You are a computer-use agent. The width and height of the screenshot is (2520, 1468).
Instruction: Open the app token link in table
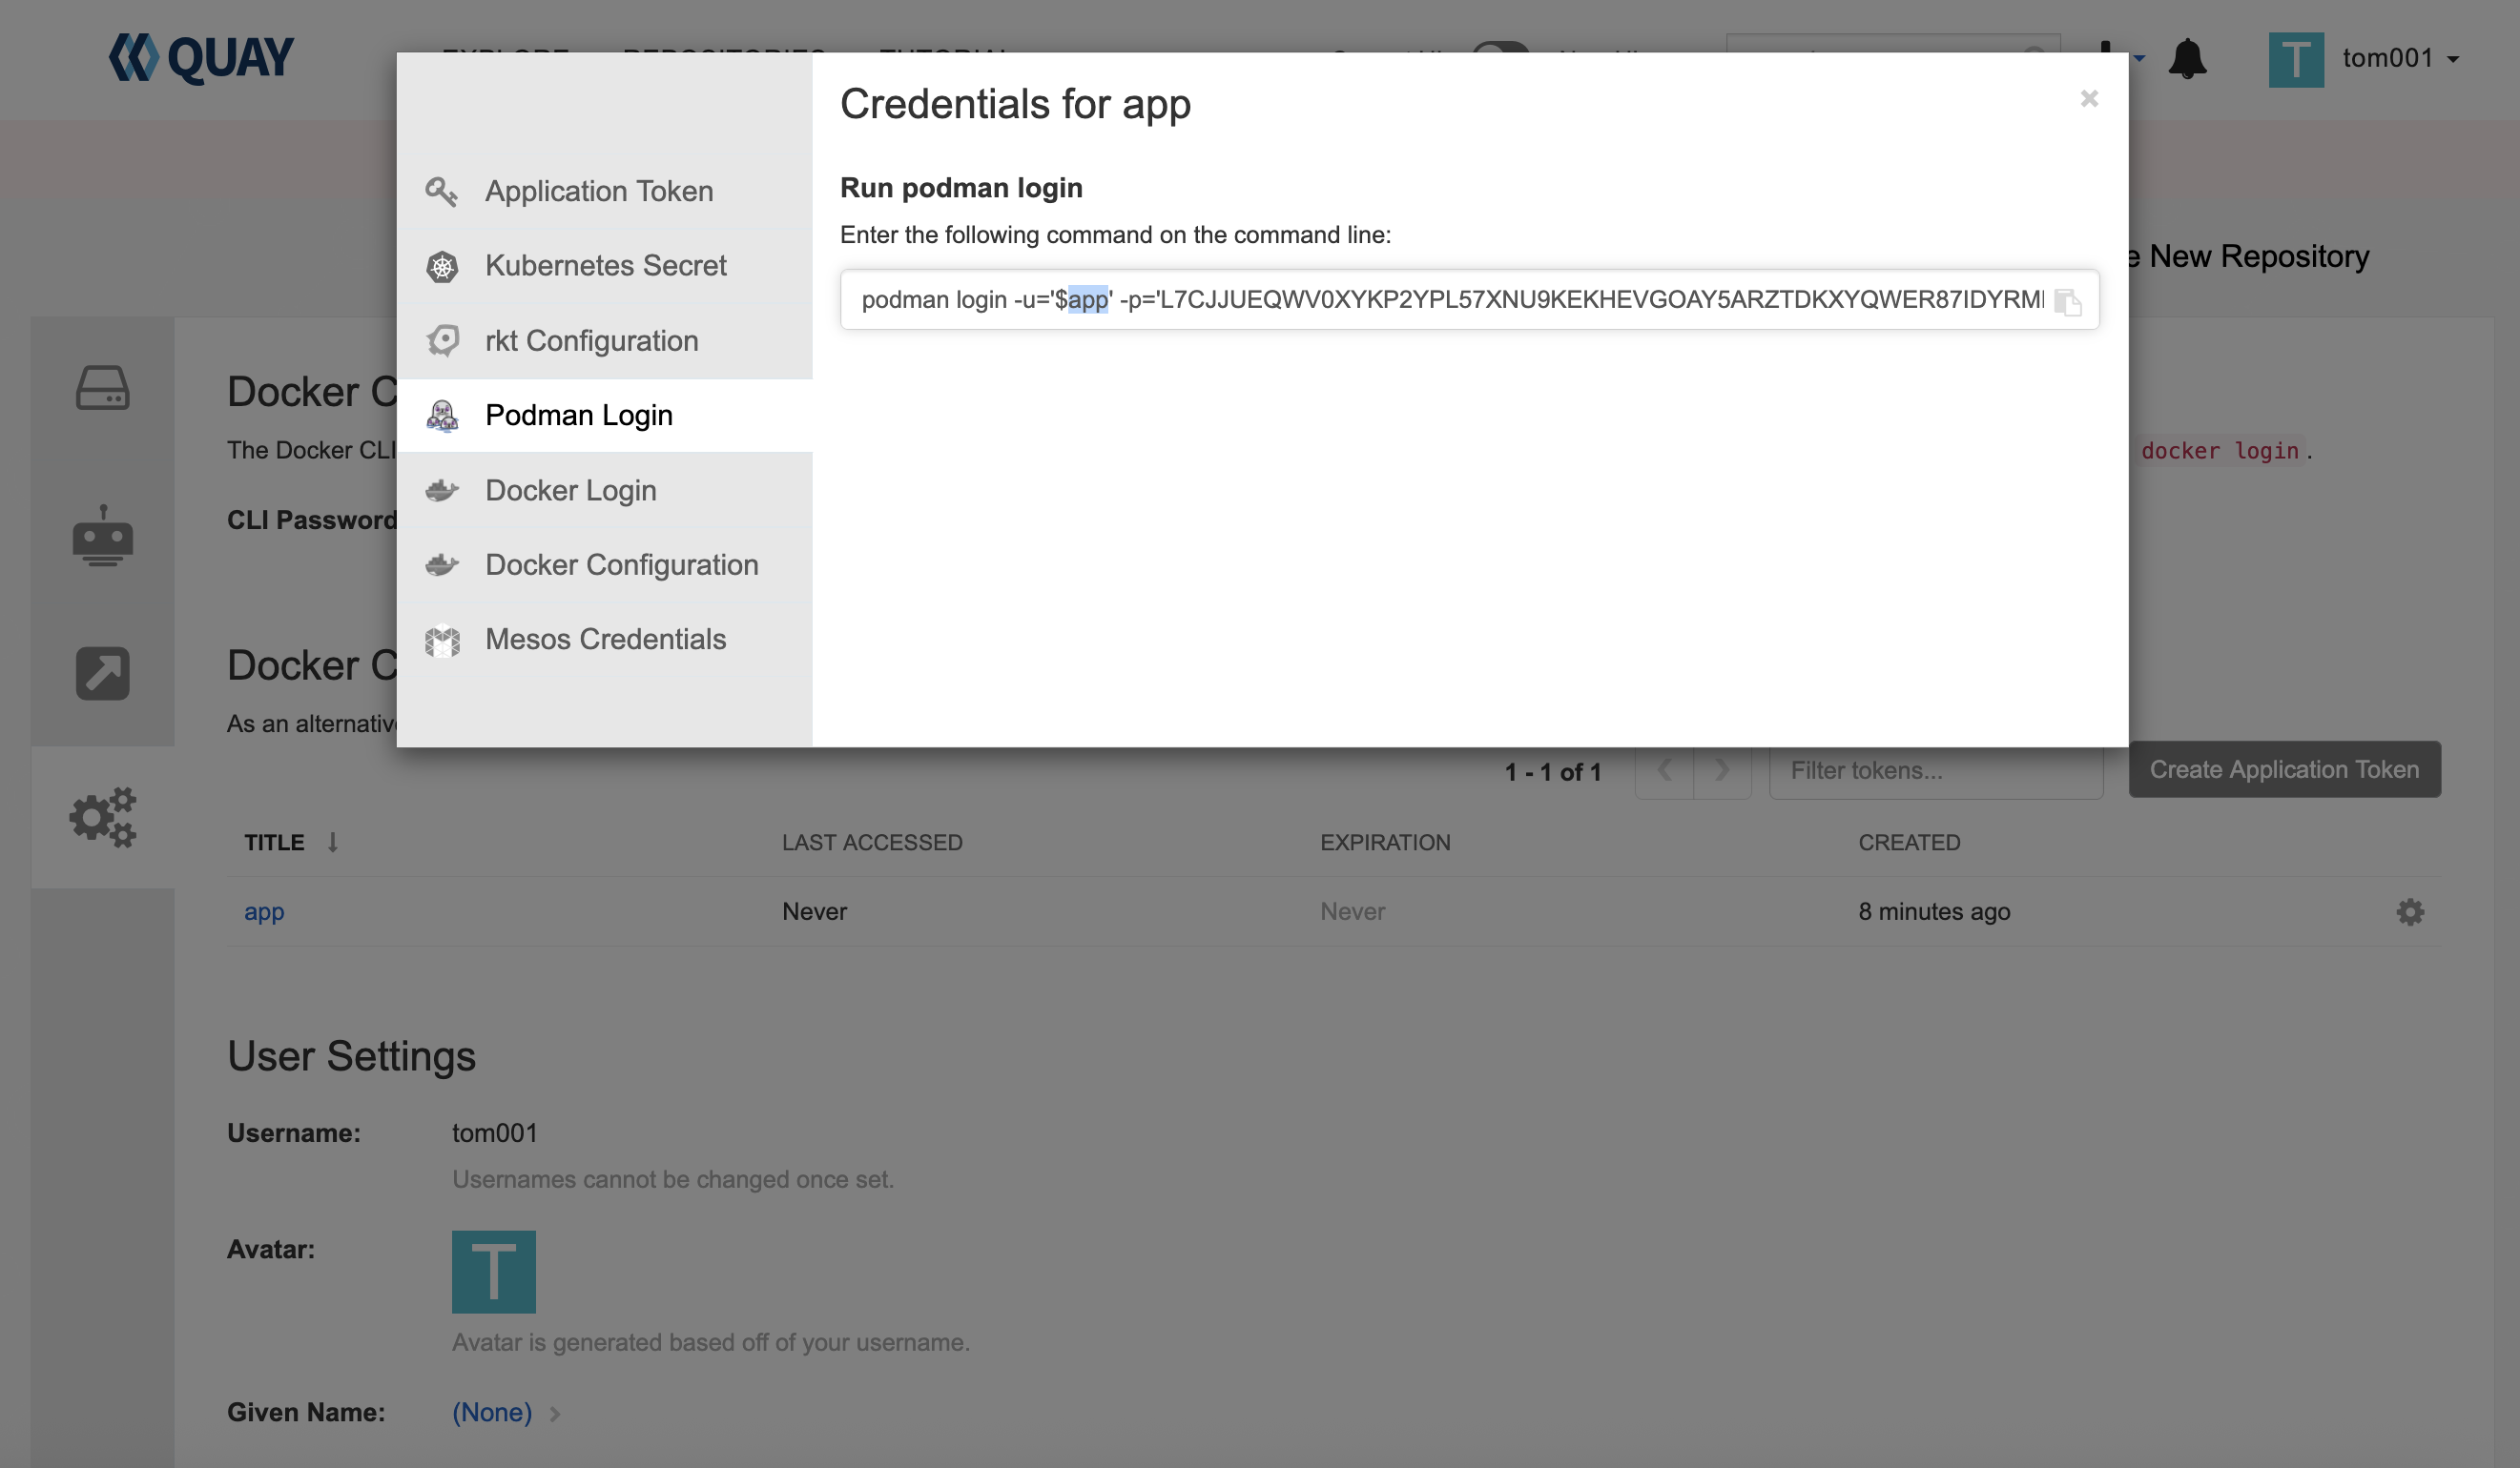[264, 911]
